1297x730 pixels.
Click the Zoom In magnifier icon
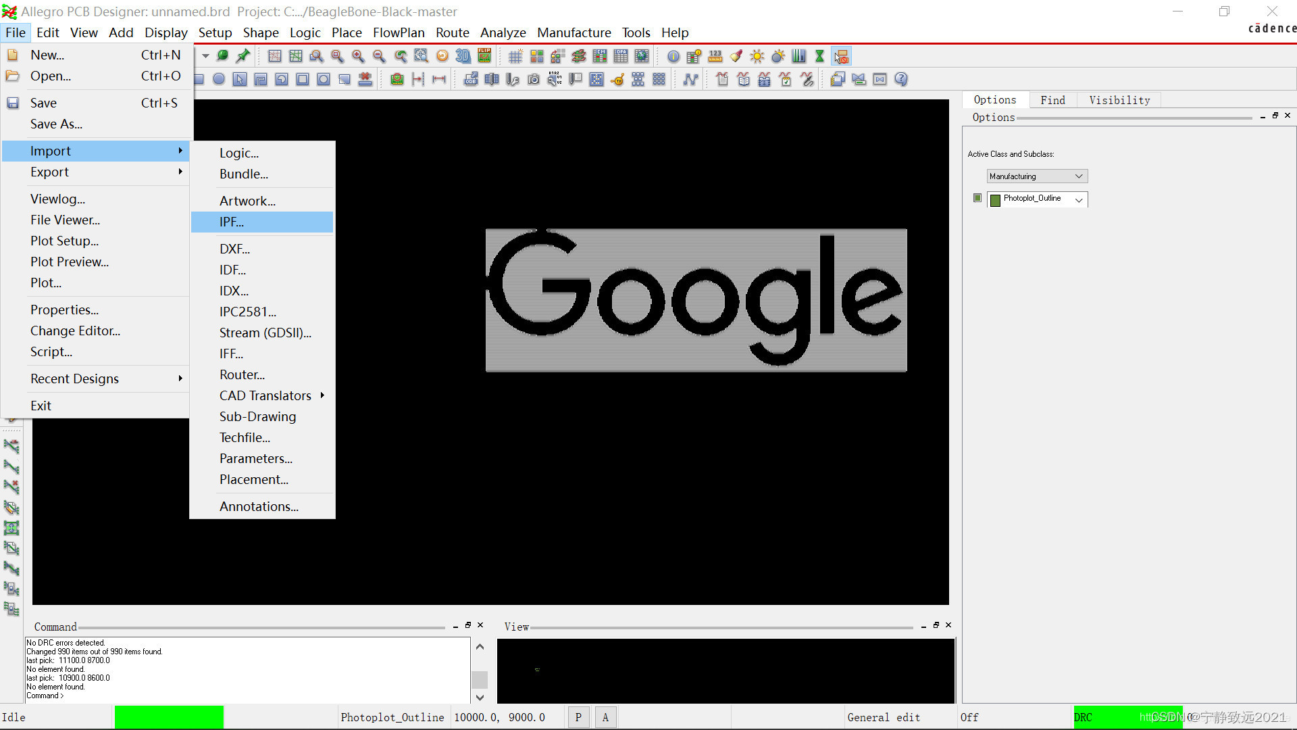358,56
